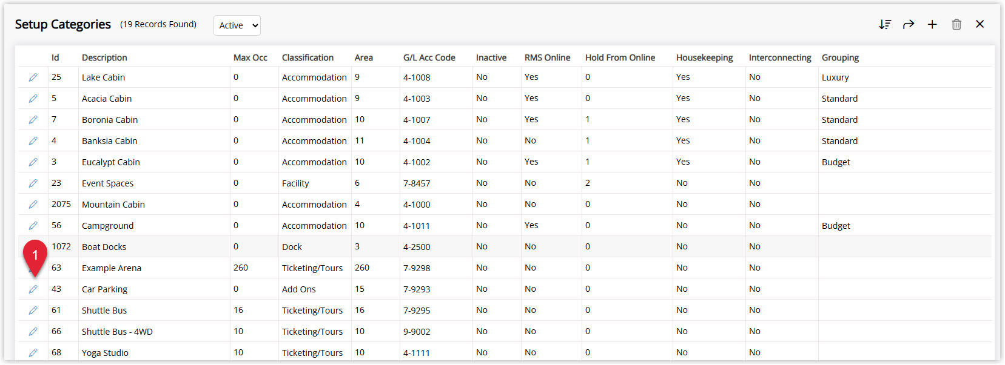Click G/L code 4-2500
The image size is (1005, 365).
417,247
